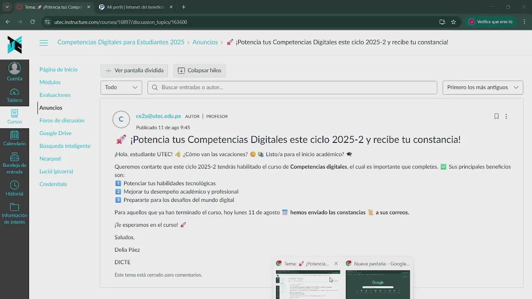Click 'Competencias Digitales para Estudiantes 2025' breadcrumb
The image size is (532, 299).
tap(121, 42)
